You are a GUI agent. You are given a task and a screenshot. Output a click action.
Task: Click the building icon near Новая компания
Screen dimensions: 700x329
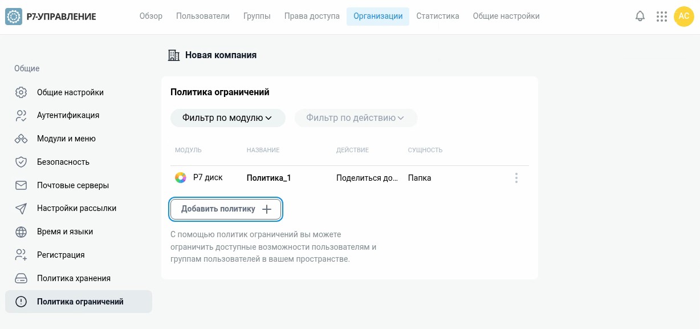tap(174, 55)
